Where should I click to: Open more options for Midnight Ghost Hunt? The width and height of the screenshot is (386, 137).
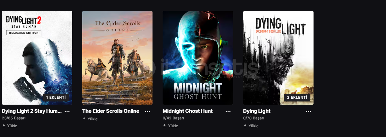click(228, 111)
